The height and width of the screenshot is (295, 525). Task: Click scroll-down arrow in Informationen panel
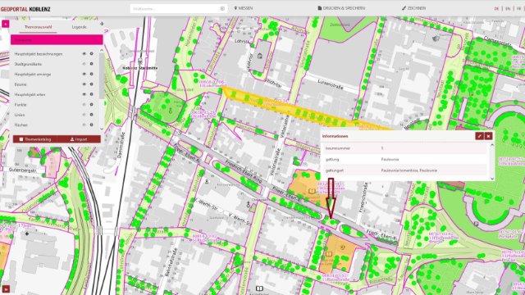492,179
